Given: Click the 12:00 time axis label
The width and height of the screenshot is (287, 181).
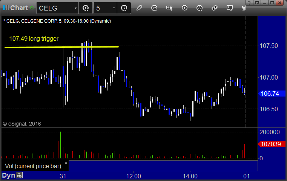Looking at the screenshot, I should coord(134,176).
